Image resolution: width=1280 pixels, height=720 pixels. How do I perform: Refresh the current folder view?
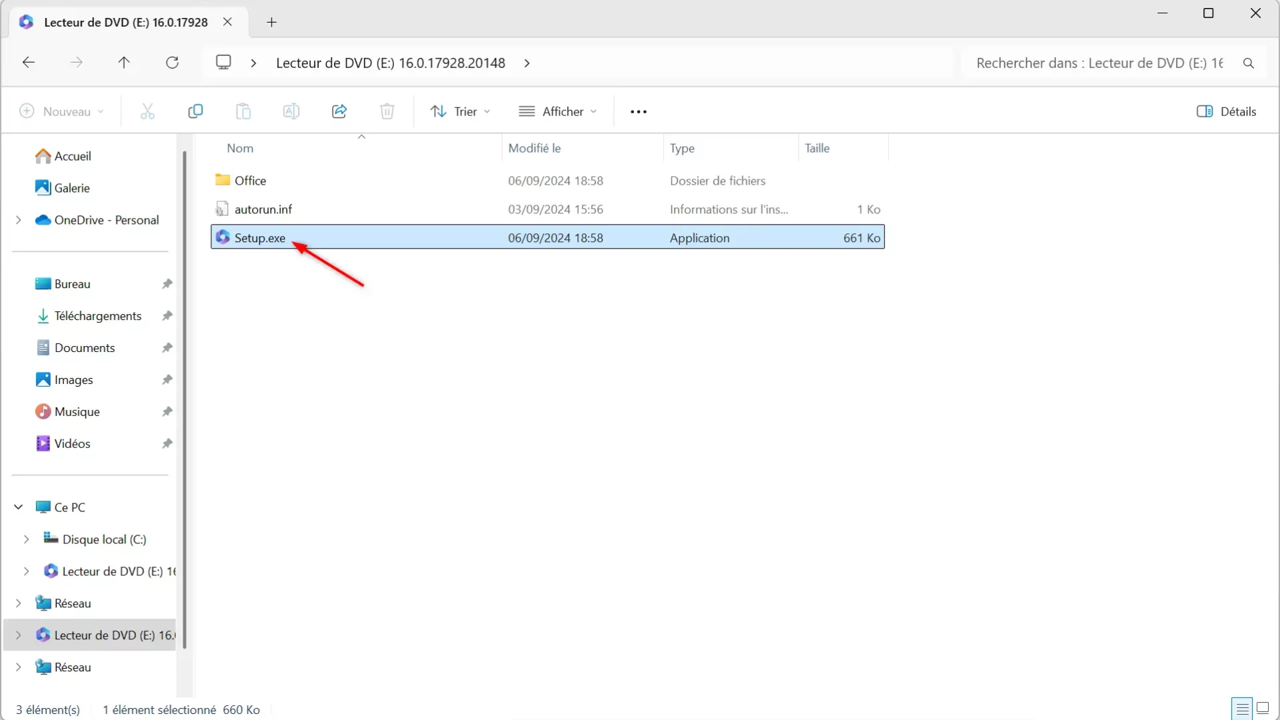click(x=172, y=63)
